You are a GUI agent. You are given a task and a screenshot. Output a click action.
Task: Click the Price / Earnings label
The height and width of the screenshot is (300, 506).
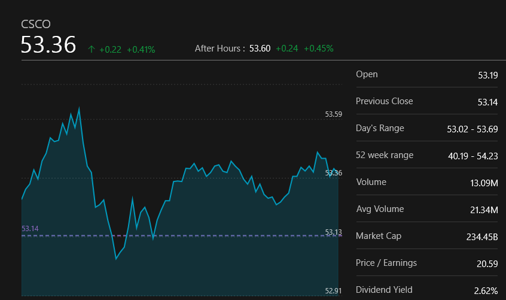(386, 263)
